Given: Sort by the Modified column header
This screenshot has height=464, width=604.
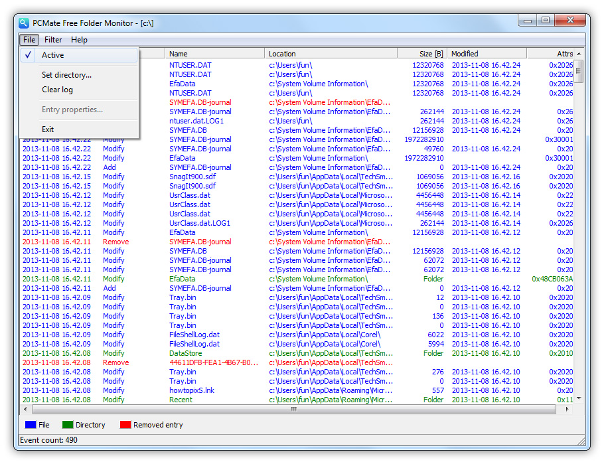Looking at the screenshot, I should click(487, 54).
